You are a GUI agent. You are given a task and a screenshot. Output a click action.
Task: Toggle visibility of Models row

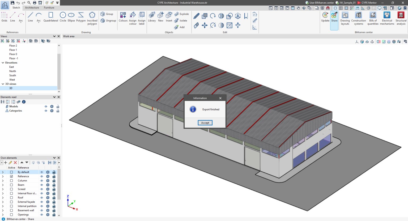(x=46, y=107)
